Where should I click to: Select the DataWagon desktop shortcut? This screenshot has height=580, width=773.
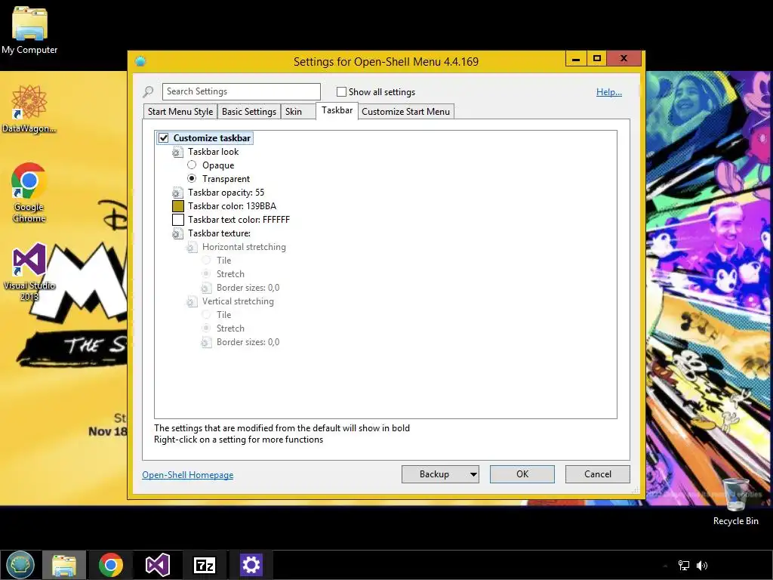[29, 109]
